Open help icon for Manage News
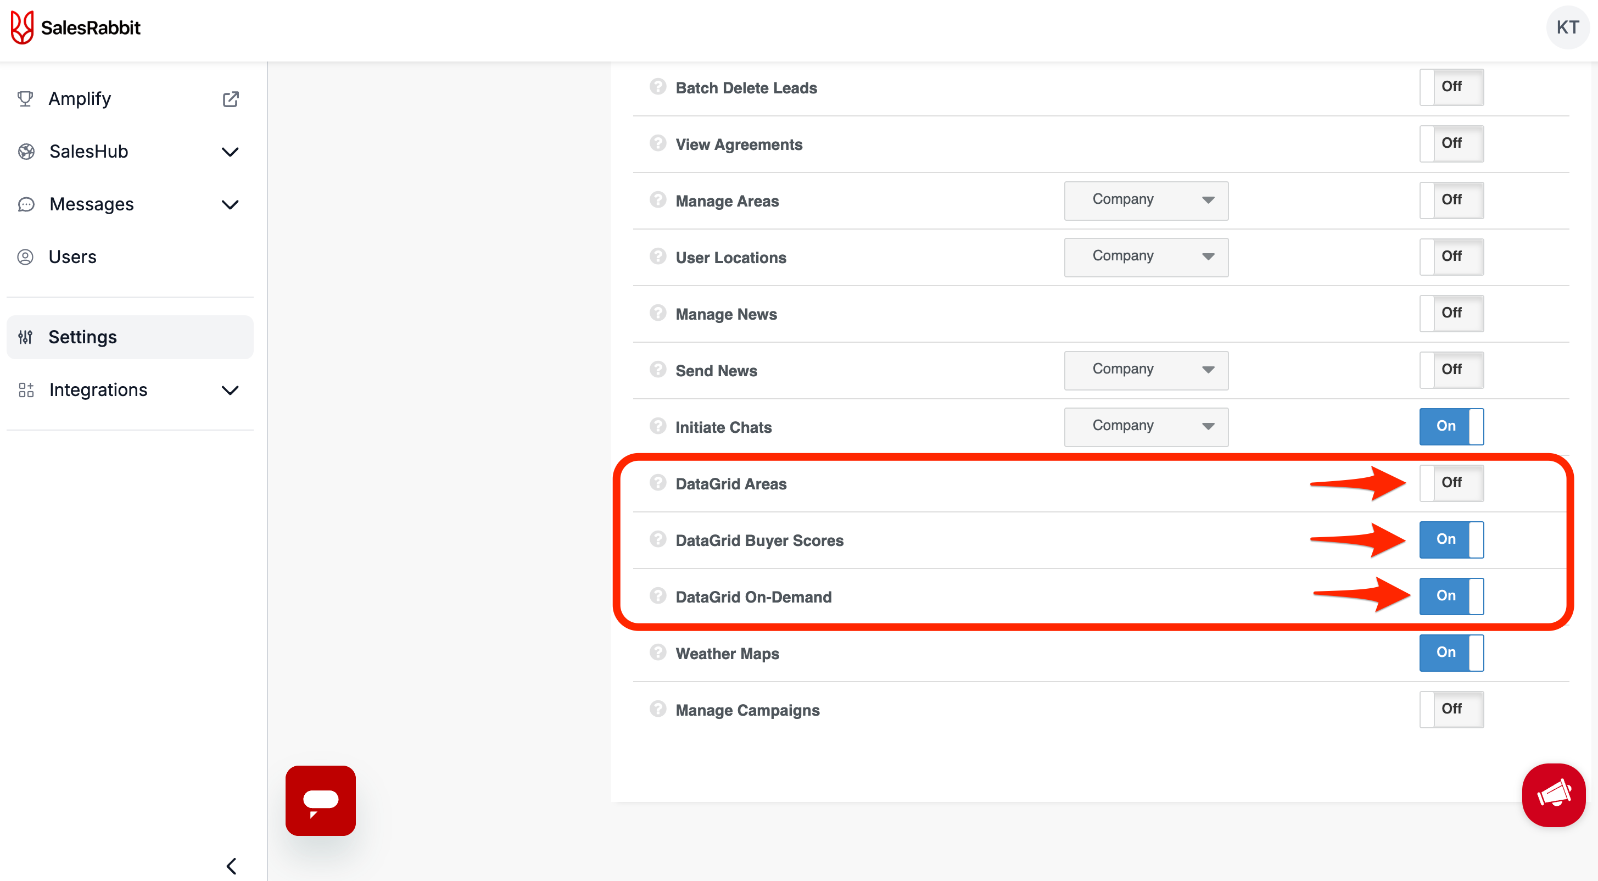The width and height of the screenshot is (1598, 881). click(x=657, y=312)
